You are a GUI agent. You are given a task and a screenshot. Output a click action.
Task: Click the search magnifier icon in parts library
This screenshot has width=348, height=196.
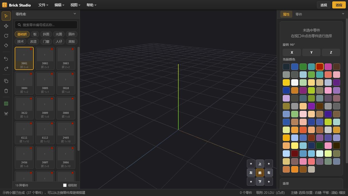[19, 25]
